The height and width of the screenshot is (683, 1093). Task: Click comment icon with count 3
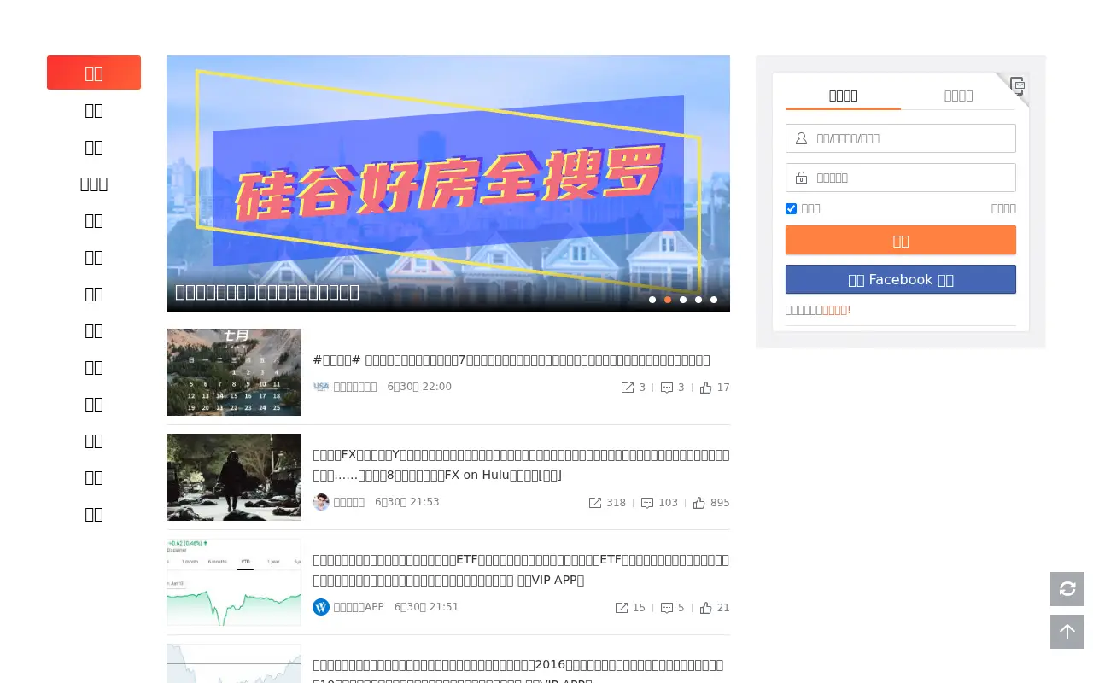click(x=667, y=388)
